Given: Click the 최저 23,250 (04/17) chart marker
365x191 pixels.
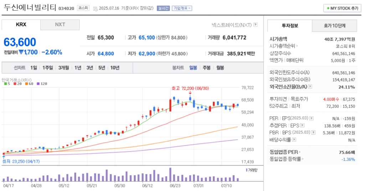Looking at the screenshot, I should tap(21, 161).
